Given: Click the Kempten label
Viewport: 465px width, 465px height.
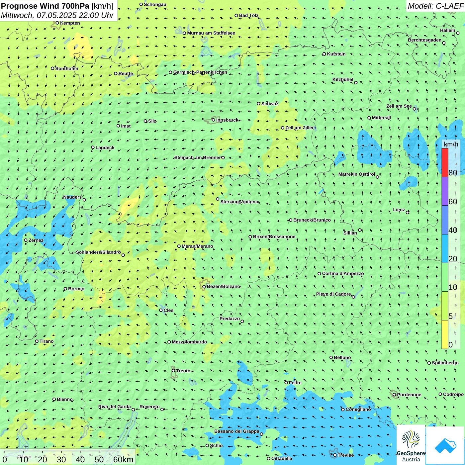Looking at the screenshot, I should coord(70,23).
